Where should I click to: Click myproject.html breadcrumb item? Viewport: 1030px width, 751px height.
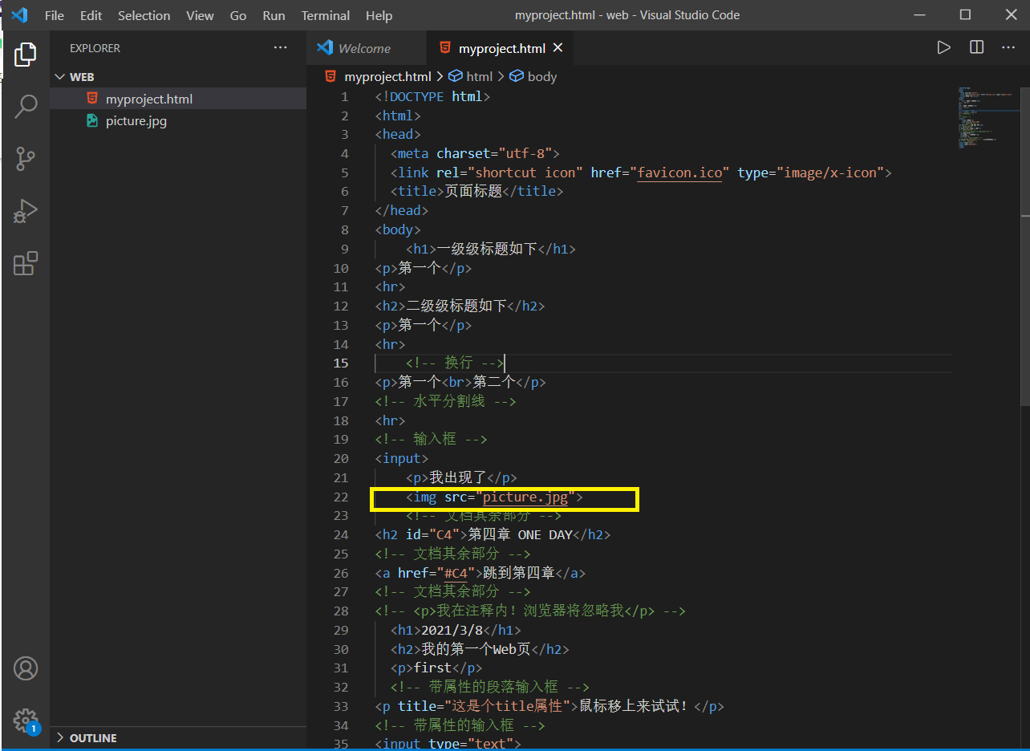(x=387, y=76)
